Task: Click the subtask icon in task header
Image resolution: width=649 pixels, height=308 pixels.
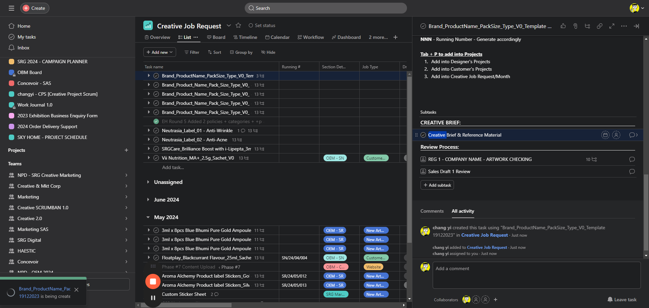Action: tap(587, 26)
